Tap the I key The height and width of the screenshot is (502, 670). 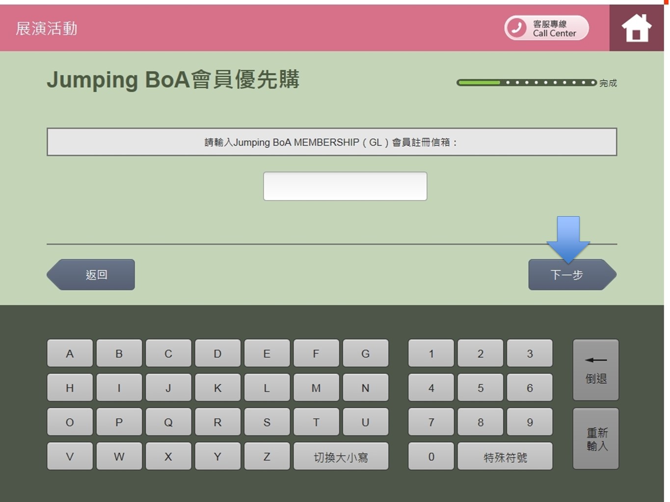119,388
